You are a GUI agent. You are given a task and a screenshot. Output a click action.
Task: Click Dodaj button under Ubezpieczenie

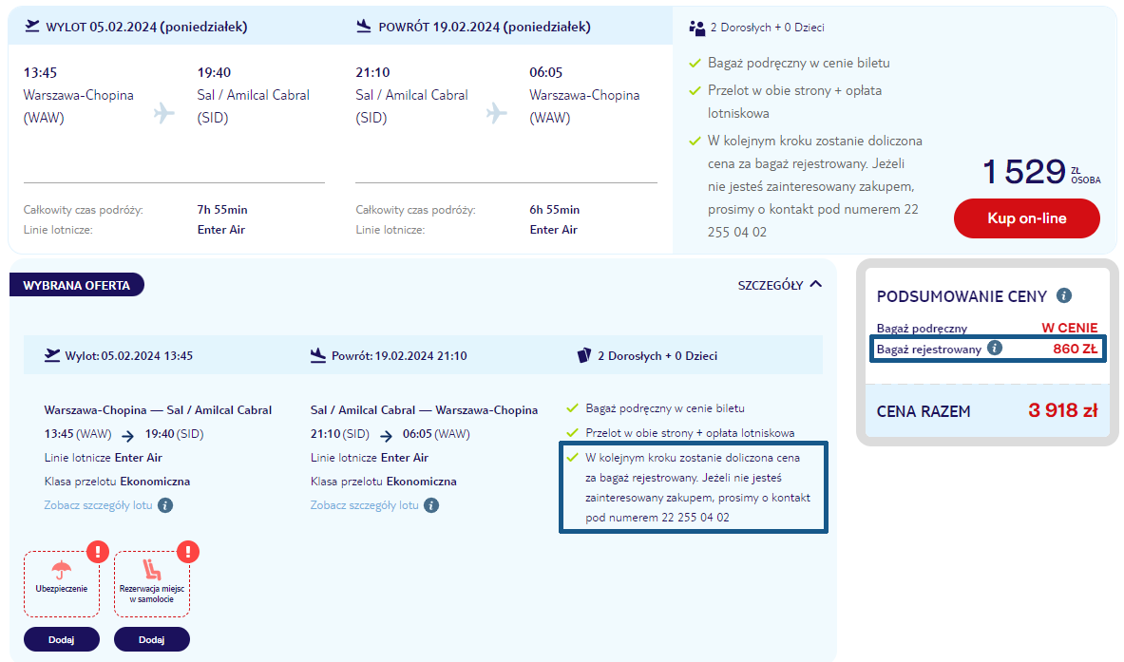click(62, 639)
